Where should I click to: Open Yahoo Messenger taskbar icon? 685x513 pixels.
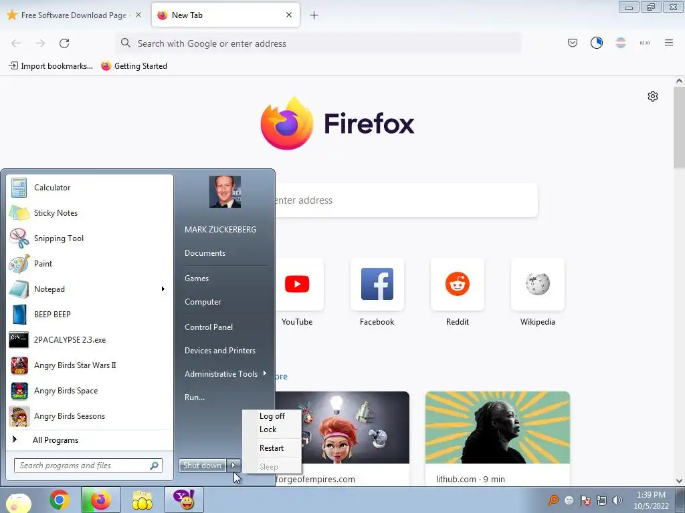coord(183,500)
